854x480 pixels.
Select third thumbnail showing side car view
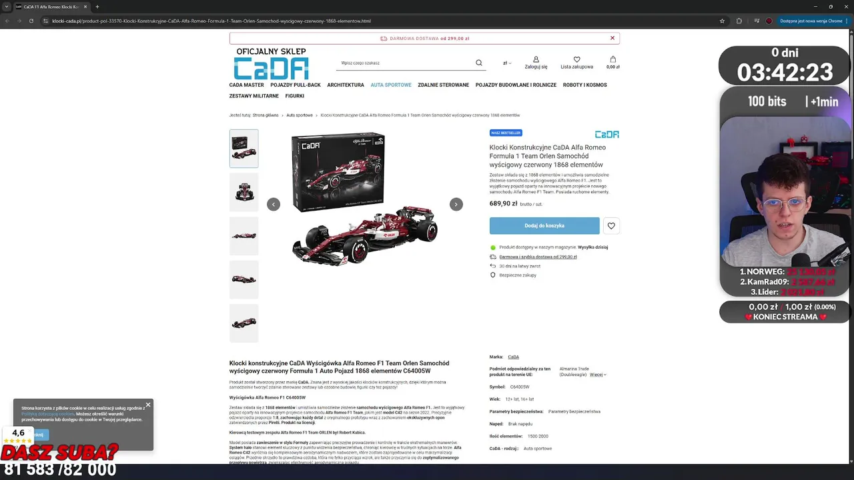[x=244, y=236]
